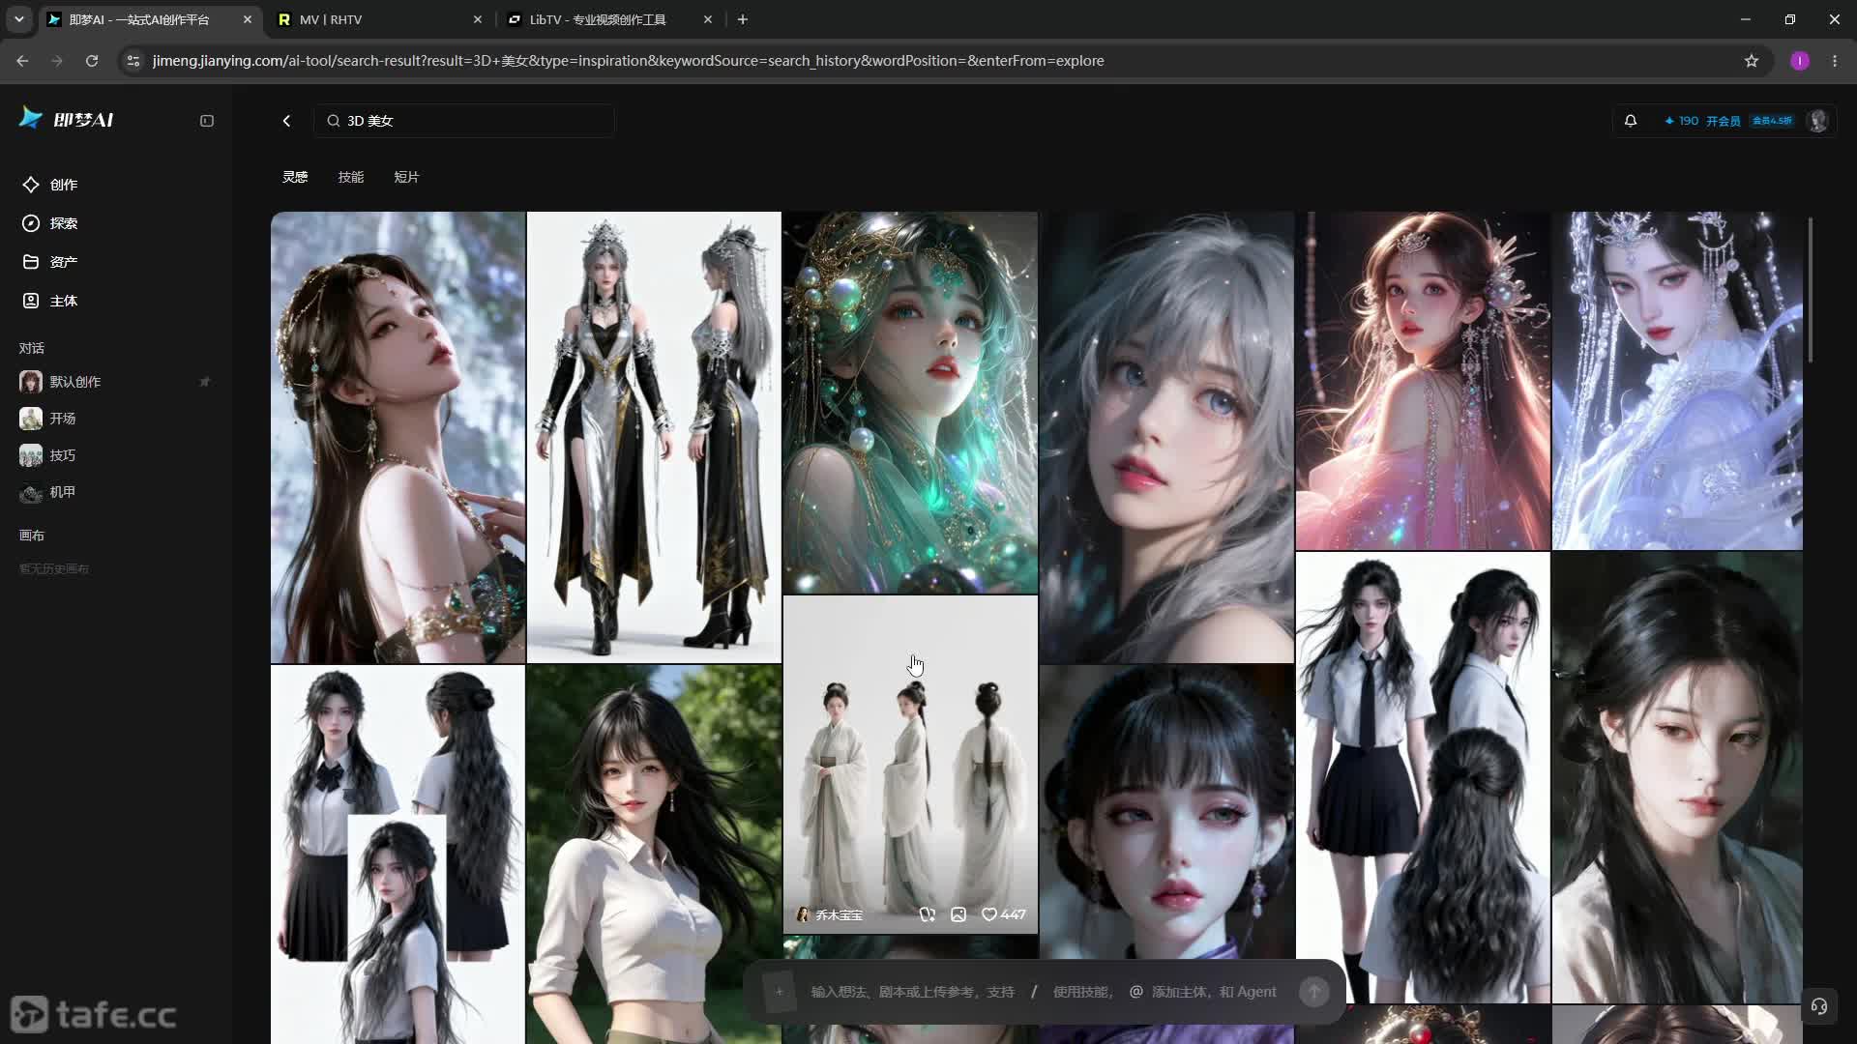This screenshot has width=1857, height=1044.
Task: Open the notifications bell
Action: (1631, 121)
